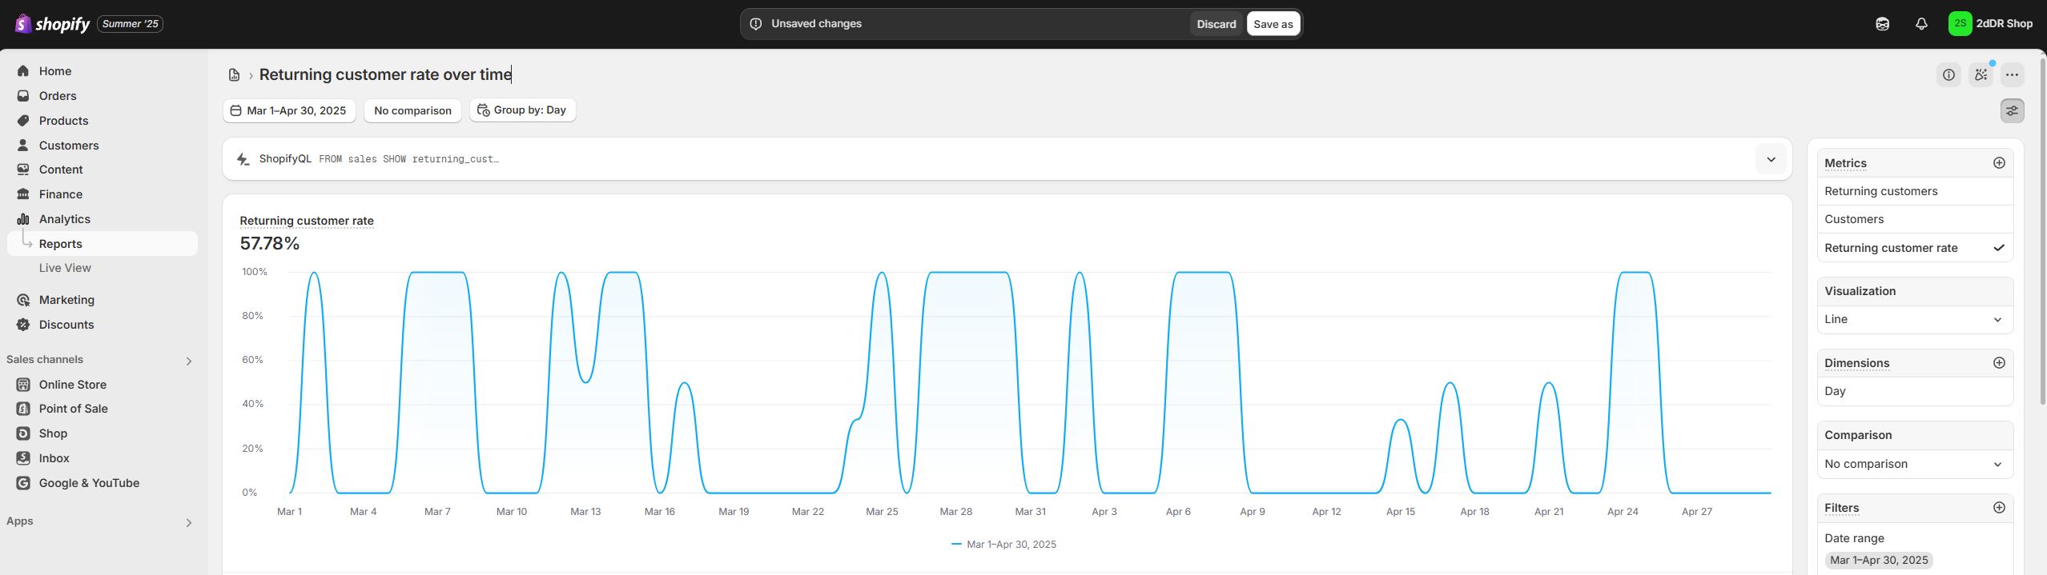The width and height of the screenshot is (2047, 575).
Task: Expand the ShopifyQL query editor
Action: 1771,159
